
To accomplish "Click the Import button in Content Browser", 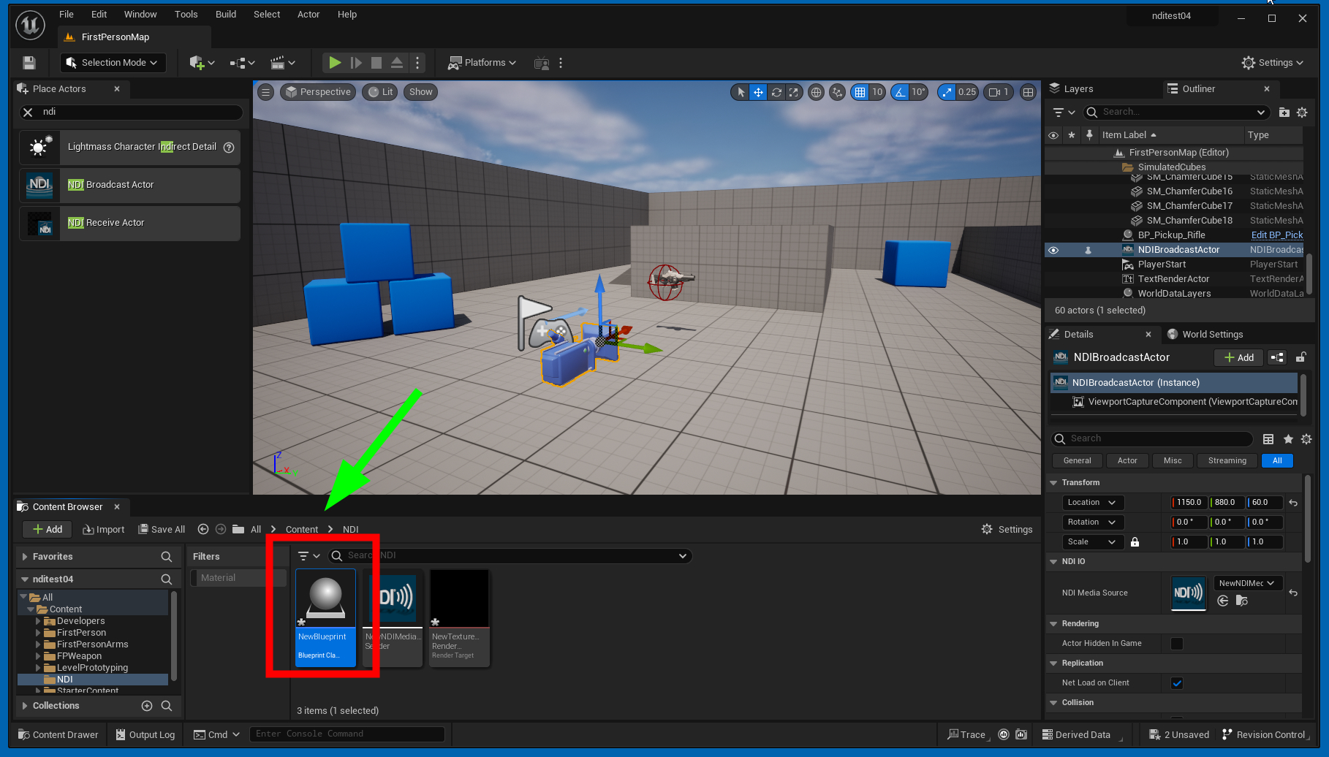I will [x=104, y=530].
